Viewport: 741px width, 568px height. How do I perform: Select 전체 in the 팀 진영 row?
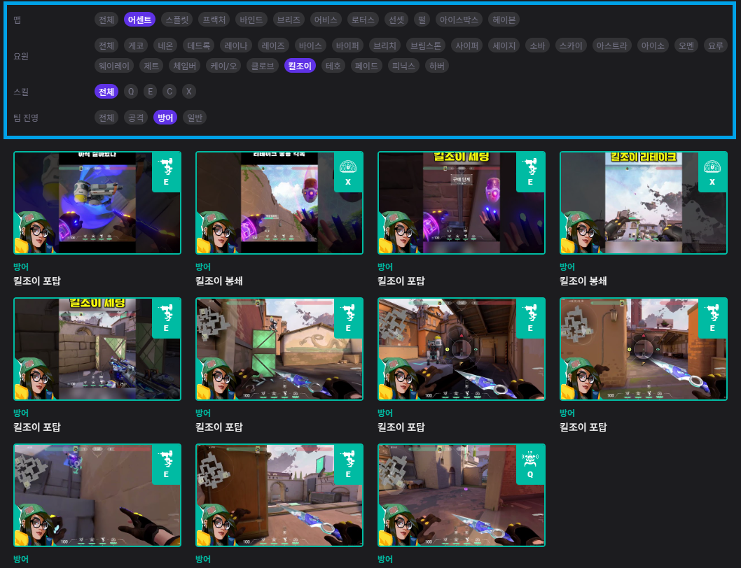[x=106, y=117]
